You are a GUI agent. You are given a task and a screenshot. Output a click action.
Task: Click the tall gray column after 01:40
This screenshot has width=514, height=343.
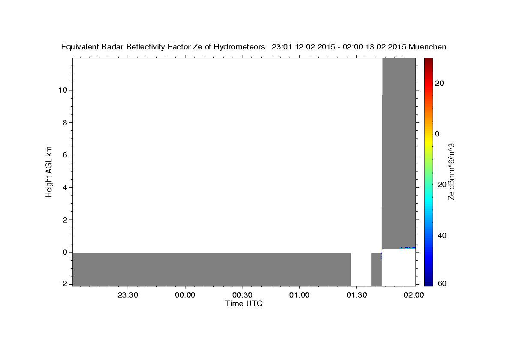pos(399,153)
